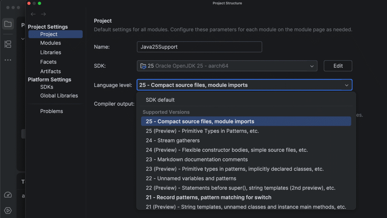Expand the SDK dropdown arrow

point(312,66)
